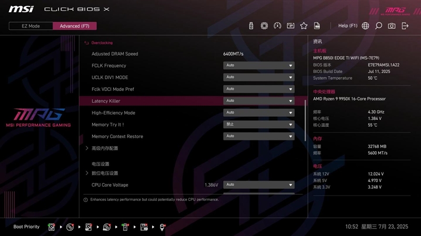Open the Memory Try It ! dropdown
This screenshot has width=421, height=236.
[259, 125]
